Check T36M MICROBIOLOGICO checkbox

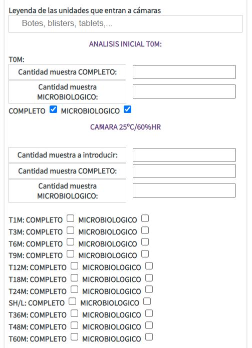click(149, 313)
